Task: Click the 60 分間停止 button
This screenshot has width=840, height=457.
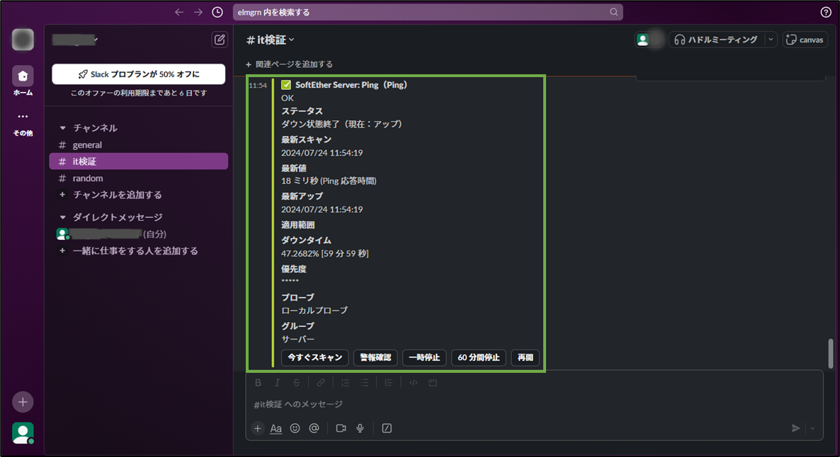Action: [478, 357]
